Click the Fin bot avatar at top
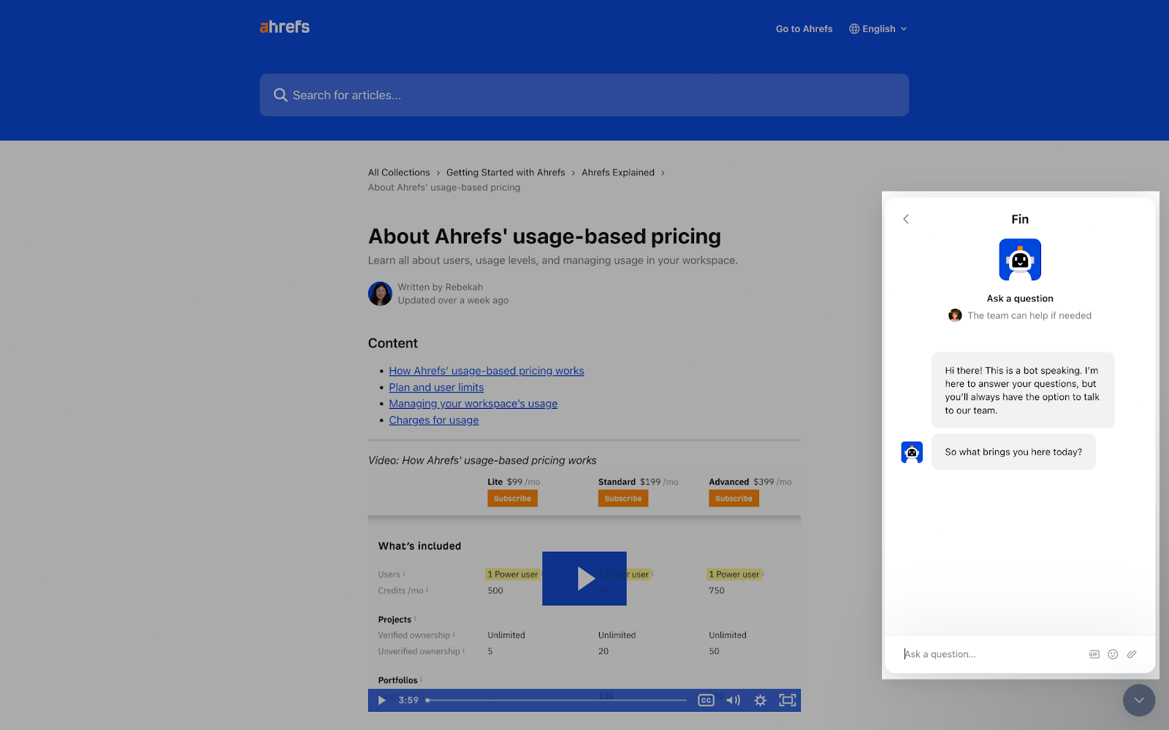The height and width of the screenshot is (730, 1169). click(1020, 260)
